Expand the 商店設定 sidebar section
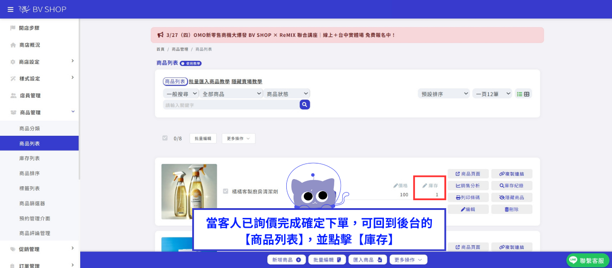This screenshot has width=612, height=268. coord(39,62)
